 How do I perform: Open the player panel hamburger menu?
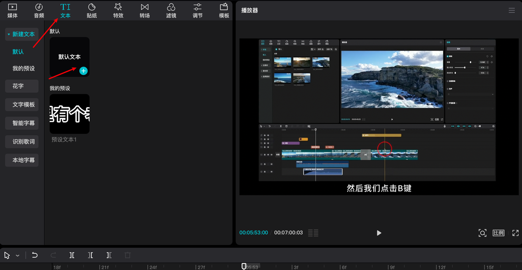click(x=511, y=10)
